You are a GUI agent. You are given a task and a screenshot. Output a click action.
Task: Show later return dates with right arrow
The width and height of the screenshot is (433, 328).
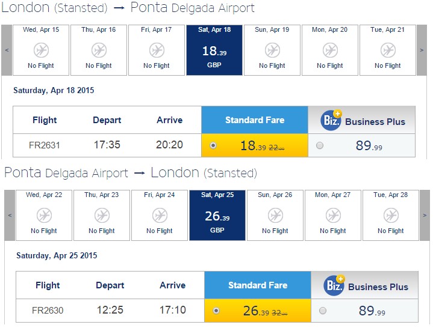coord(425,215)
